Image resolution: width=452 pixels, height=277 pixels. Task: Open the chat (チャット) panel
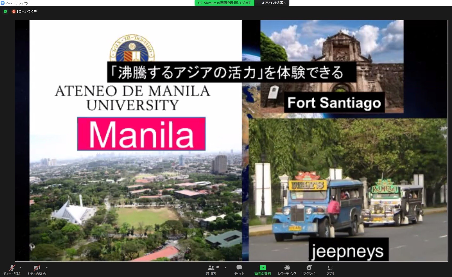click(x=239, y=270)
